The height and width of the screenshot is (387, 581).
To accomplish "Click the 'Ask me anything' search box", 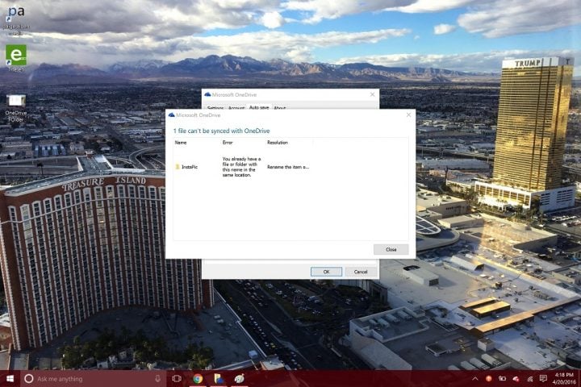I will click(x=93, y=378).
